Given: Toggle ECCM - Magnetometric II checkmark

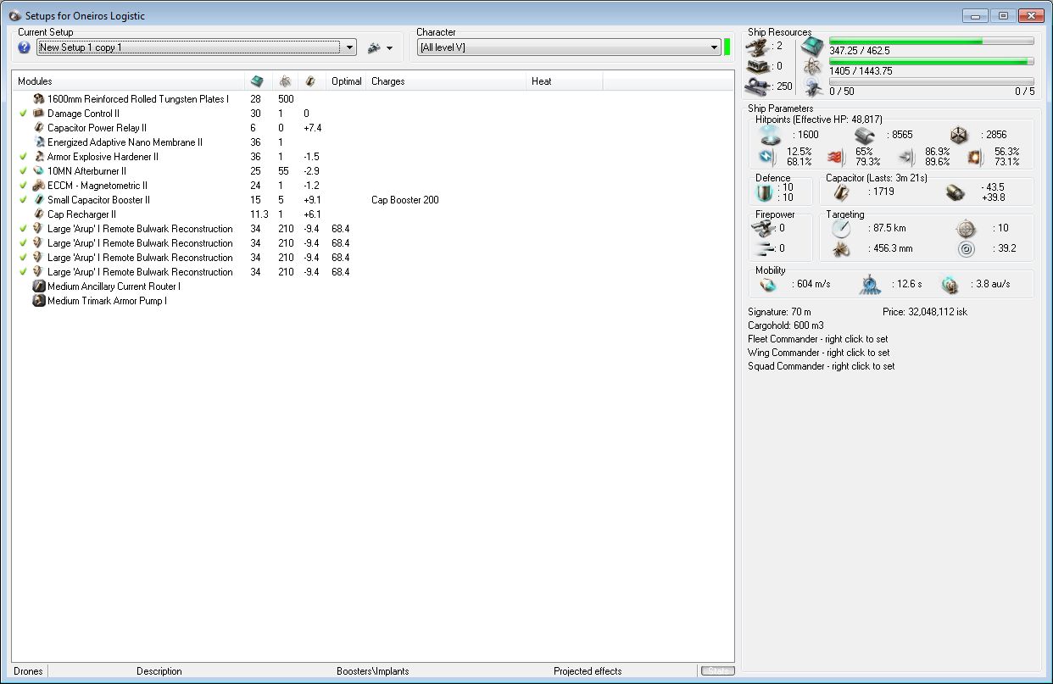Looking at the screenshot, I should click(23, 186).
